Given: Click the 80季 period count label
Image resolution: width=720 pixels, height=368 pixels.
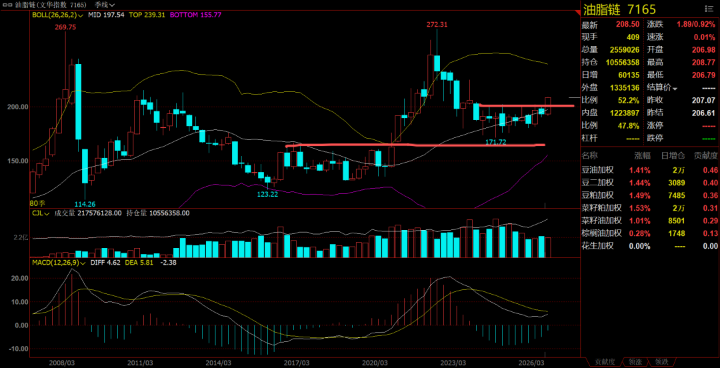Looking at the screenshot, I should pyautogui.click(x=37, y=203).
